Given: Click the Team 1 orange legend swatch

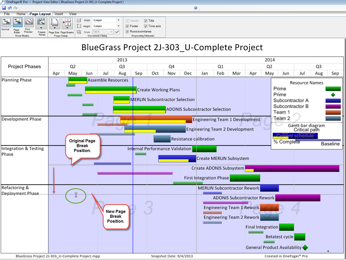Looking at the screenshot, I should coord(333,112).
